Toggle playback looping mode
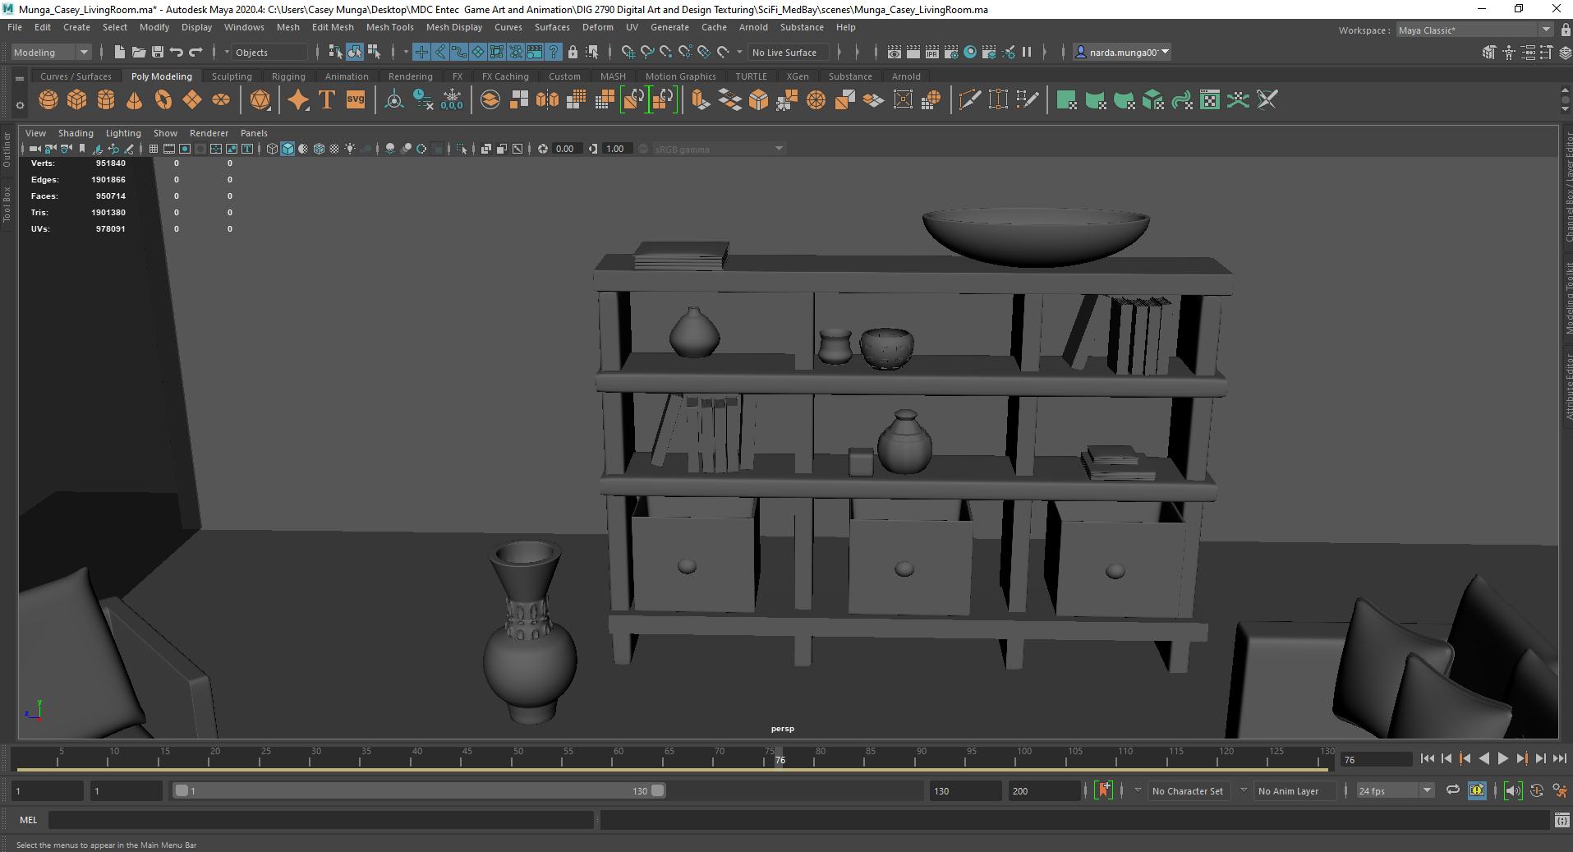This screenshot has height=852, width=1573. 1452,790
